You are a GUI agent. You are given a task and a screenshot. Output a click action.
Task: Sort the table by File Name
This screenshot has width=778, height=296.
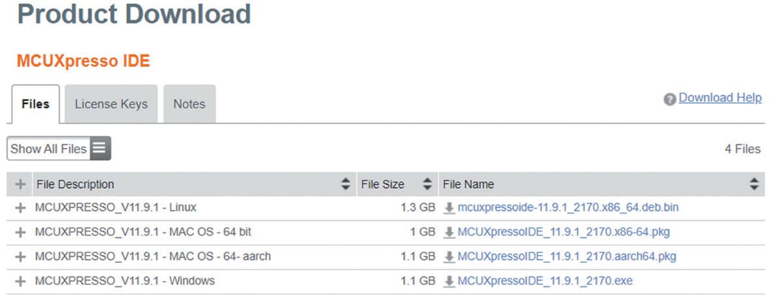pos(754,185)
